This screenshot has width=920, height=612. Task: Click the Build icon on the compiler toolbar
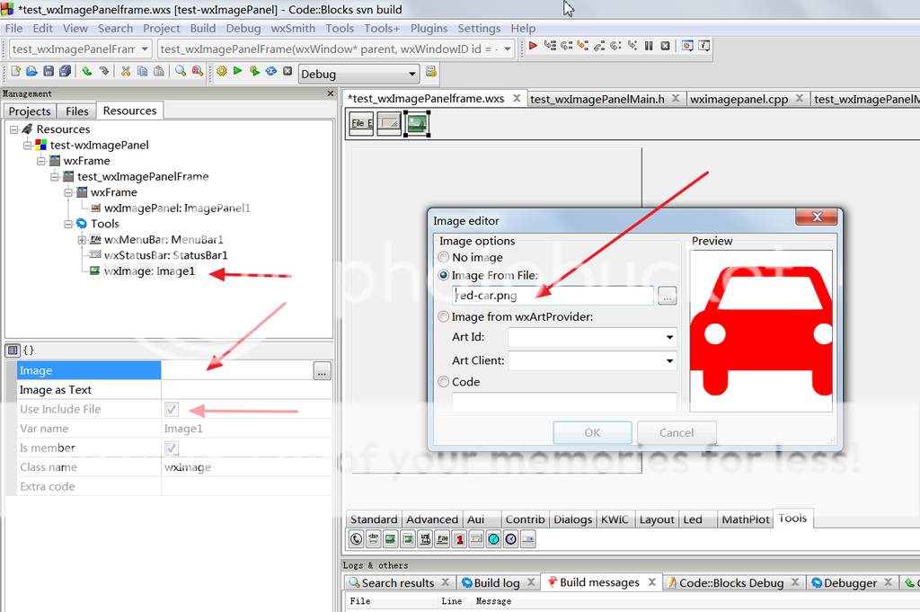[222, 73]
